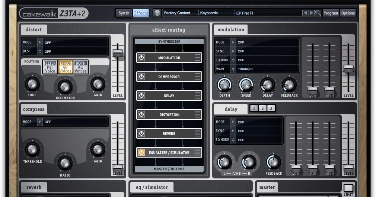This screenshot has height=197, width=376.
Task: Click TRIANGLE wave value in modulation
Action: click(x=246, y=69)
